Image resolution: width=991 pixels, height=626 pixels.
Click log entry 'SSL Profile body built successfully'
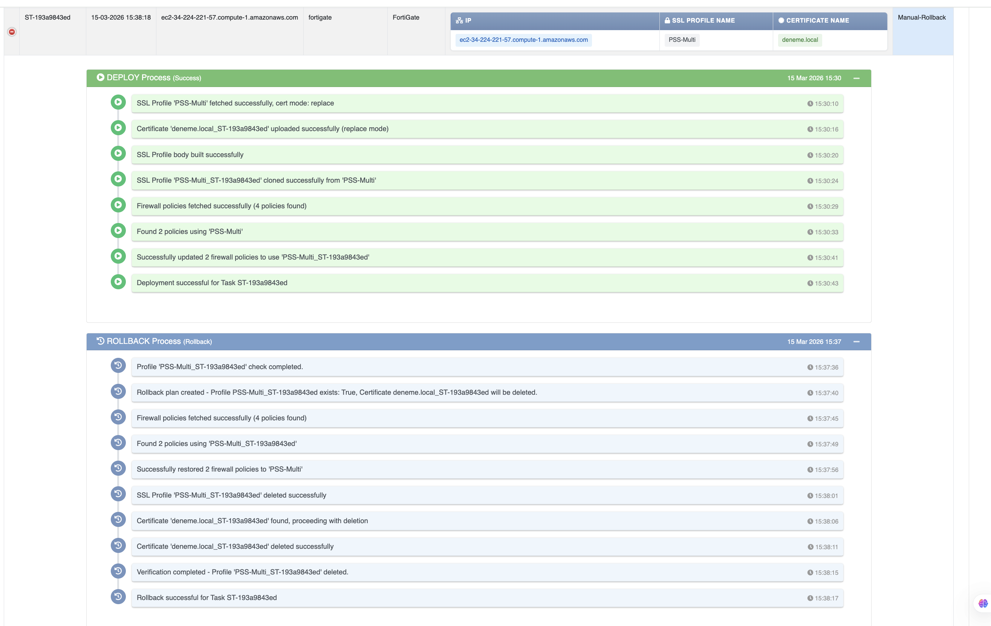coord(487,155)
